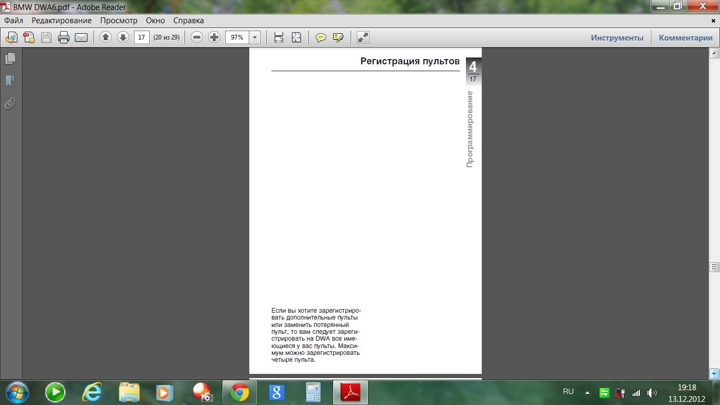Click the Print file toolbar icon
Viewport: 720px width, 405px height.
pyautogui.click(x=64, y=37)
